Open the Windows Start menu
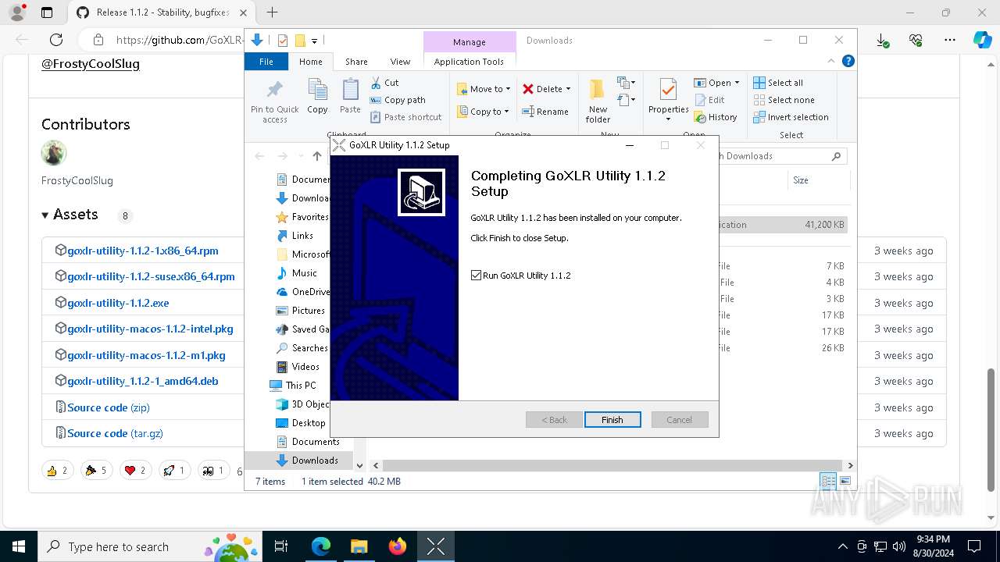 pyautogui.click(x=19, y=546)
